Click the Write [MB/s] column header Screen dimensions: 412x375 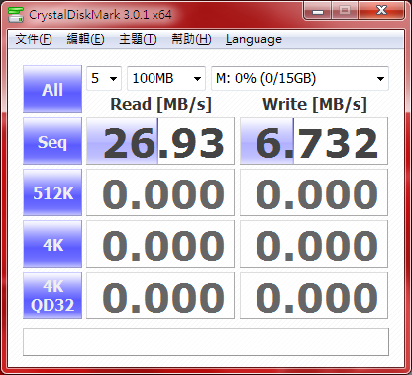click(x=315, y=104)
